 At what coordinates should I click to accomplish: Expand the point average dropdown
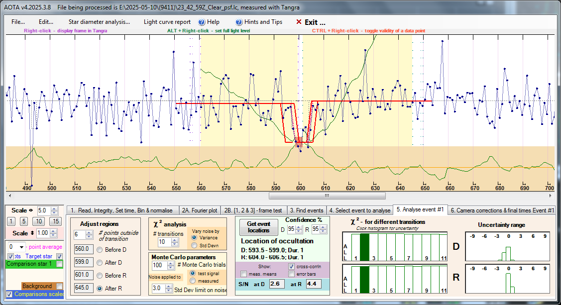[21, 247]
